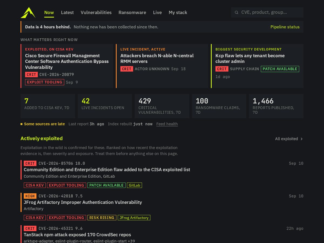324x243 pixels.
Task: Switch to the Latest tab
Action: pos(67,12)
